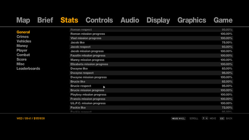The image size is (249, 140).
Task: Select the Score stats category
Action: point(21,59)
